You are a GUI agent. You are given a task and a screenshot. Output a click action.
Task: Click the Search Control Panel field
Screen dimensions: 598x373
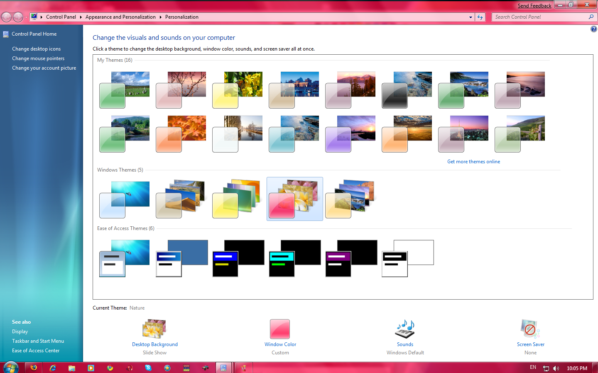(540, 17)
